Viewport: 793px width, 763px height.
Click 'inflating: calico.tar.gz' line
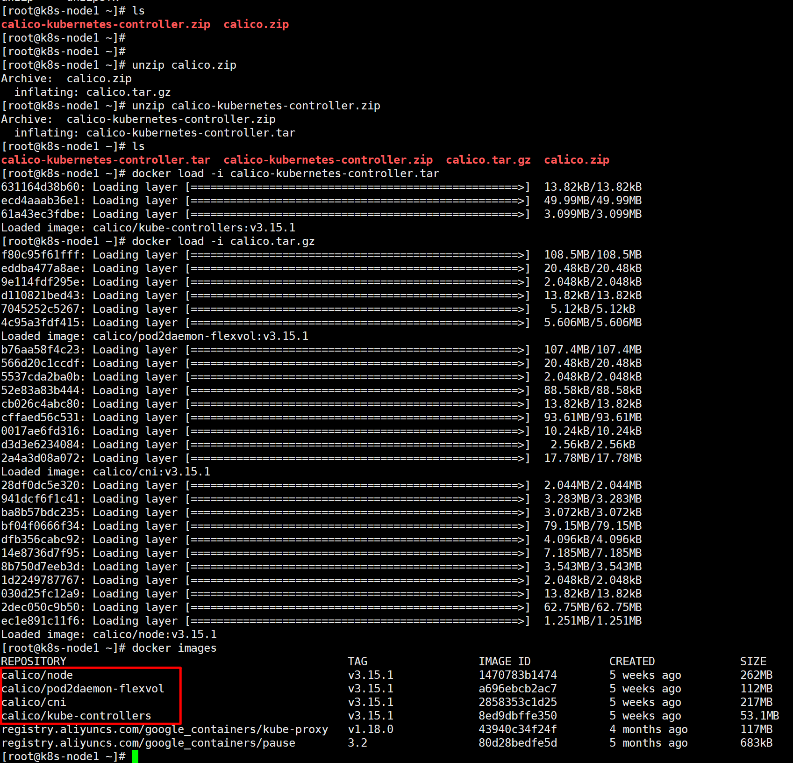pyautogui.click(x=93, y=92)
